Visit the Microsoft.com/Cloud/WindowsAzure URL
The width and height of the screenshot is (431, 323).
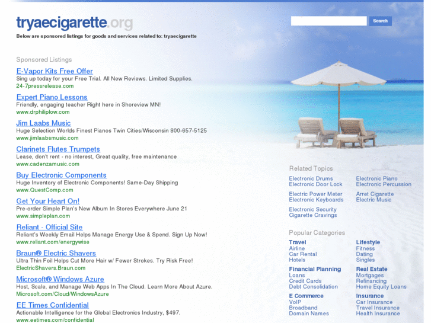(62, 294)
